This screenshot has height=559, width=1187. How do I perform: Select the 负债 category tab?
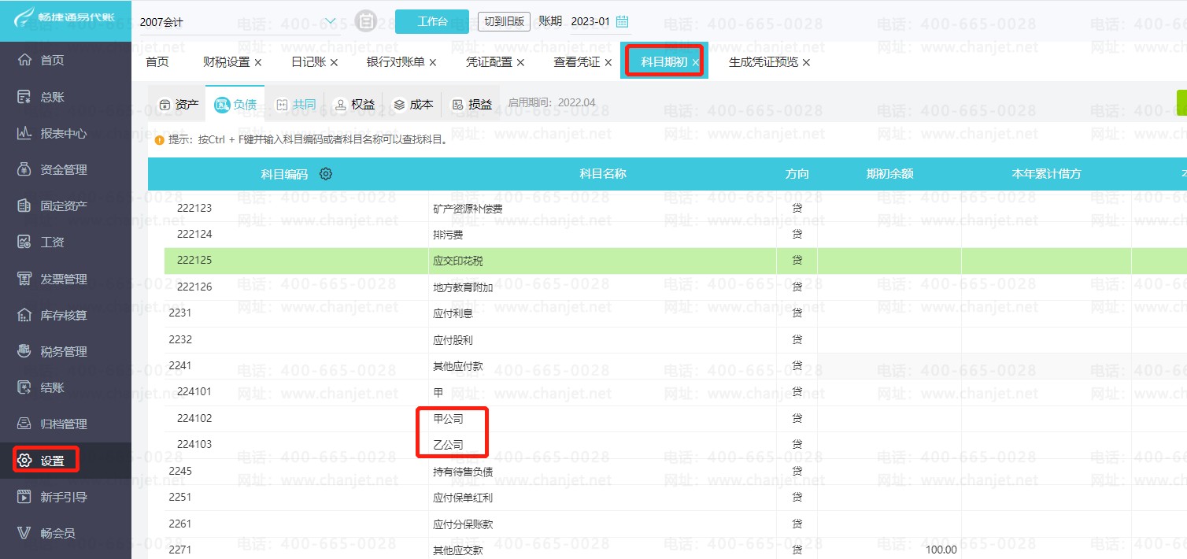[x=235, y=105]
